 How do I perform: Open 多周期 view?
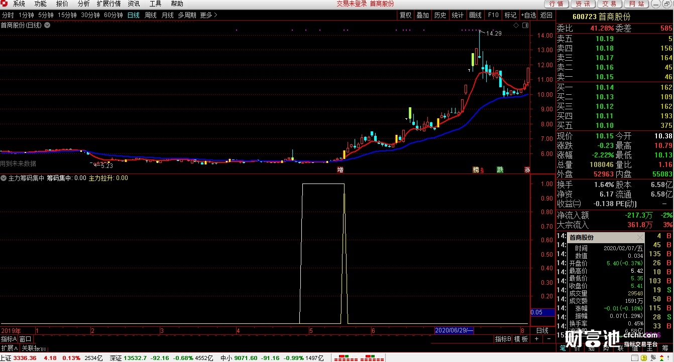tap(187, 15)
